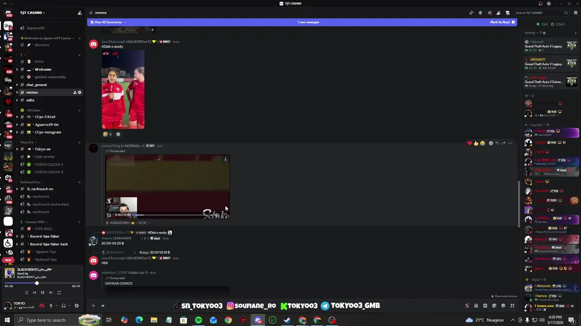
Task: Open Apps launcher icon in message bar
Action: click(512, 306)
